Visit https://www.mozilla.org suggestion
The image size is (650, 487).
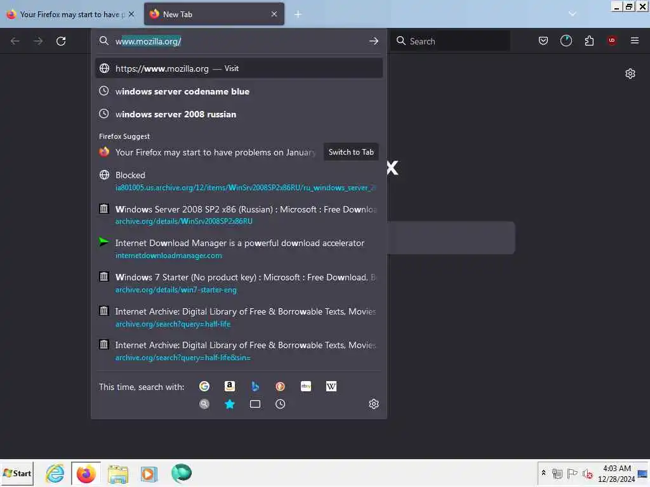coord(239,68)
